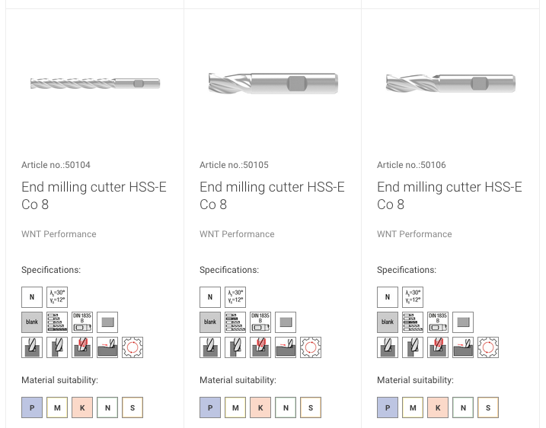Click the tool length series icon in article 50104

(x=57, y=322)
